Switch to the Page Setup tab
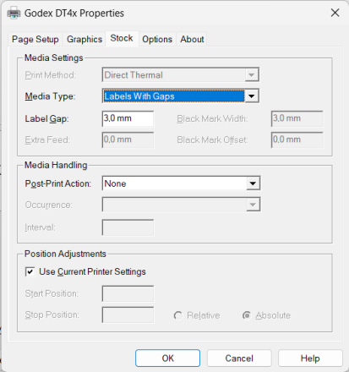349x372 pixels. 35,39
